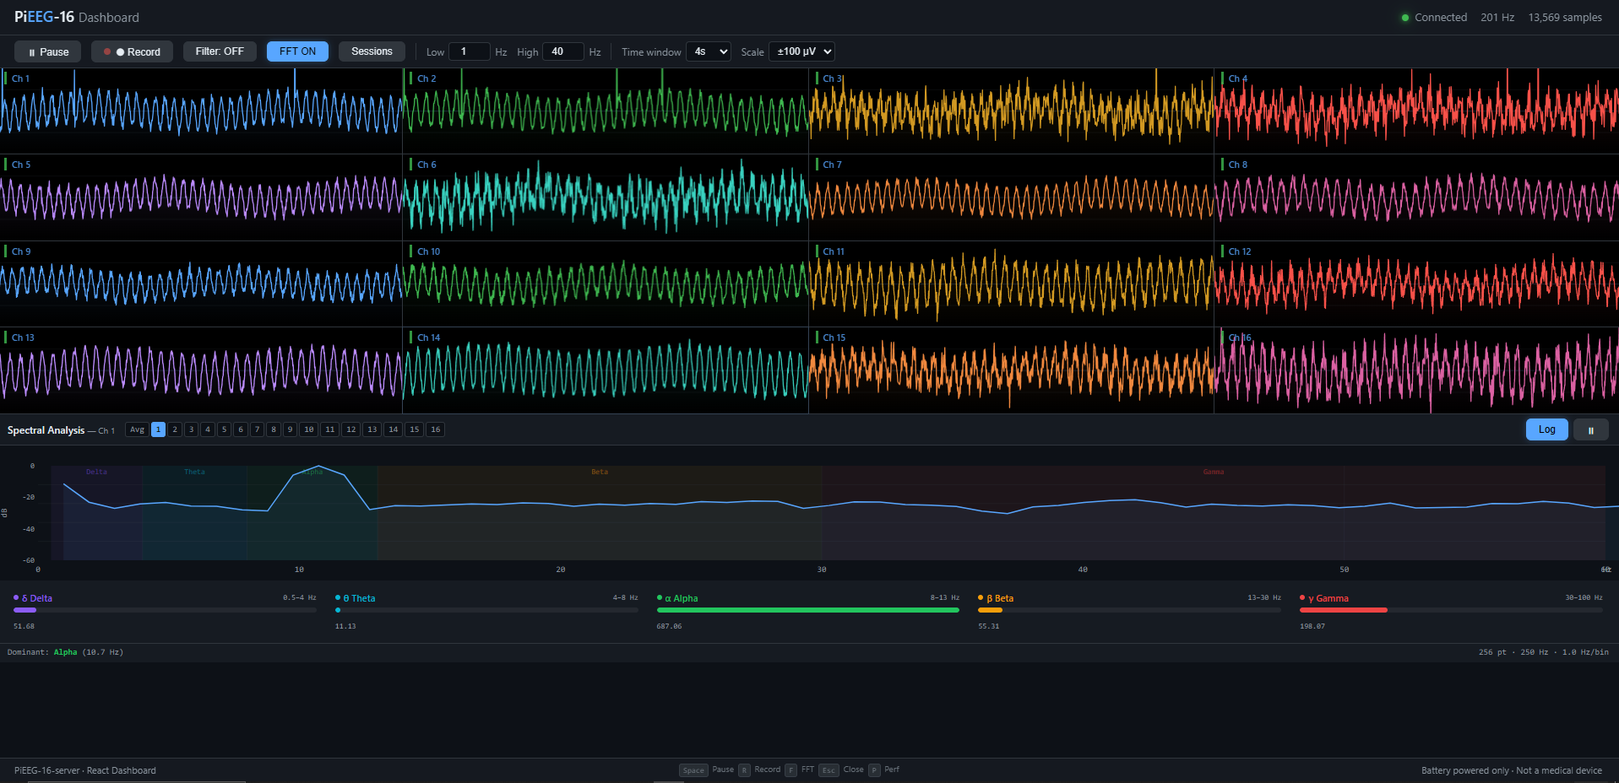Toggle FFT off
The height and width of the screenshot is (783, 1619).
click(x=296, y=51)
